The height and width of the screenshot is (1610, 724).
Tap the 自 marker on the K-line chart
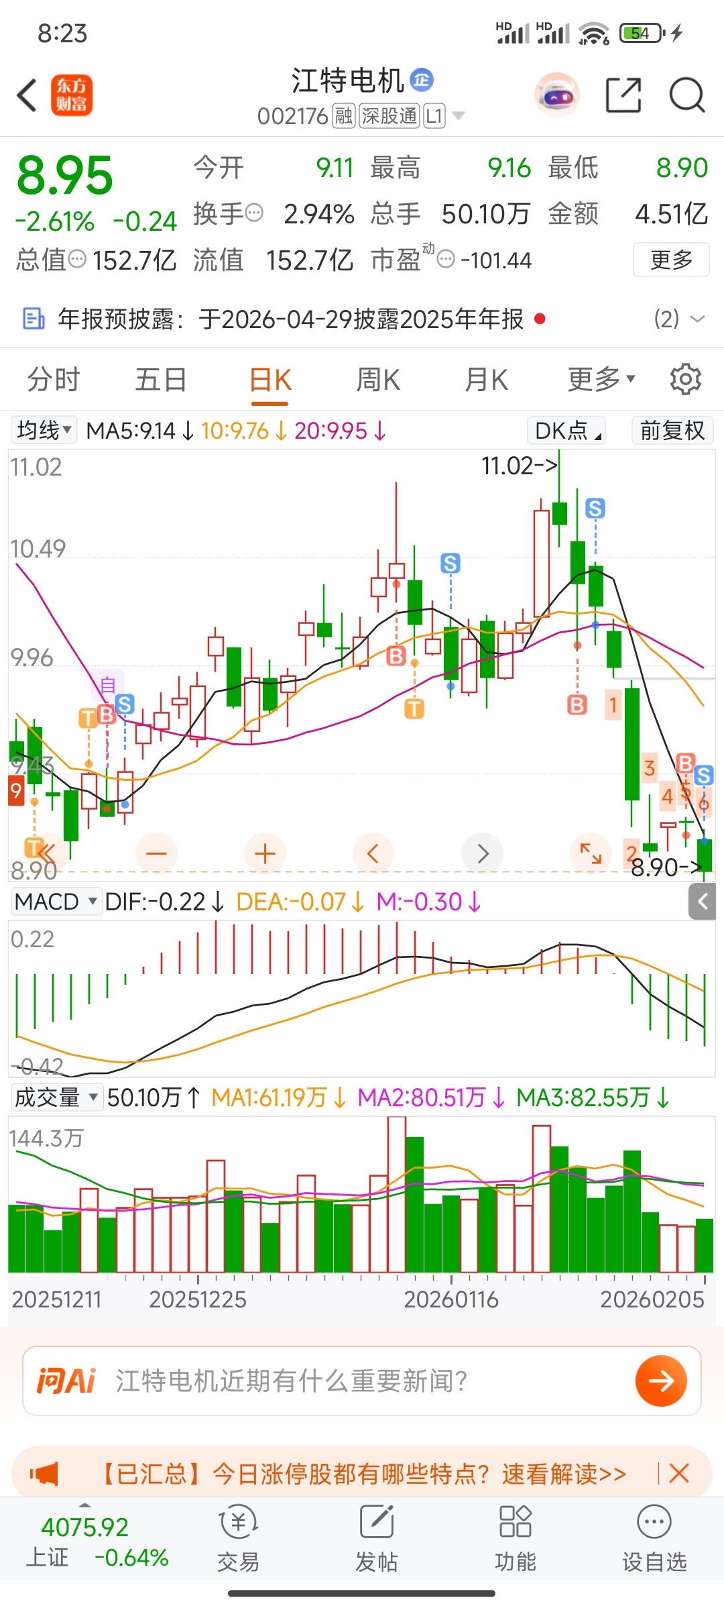pyautogui.click(x=108, y=686)
